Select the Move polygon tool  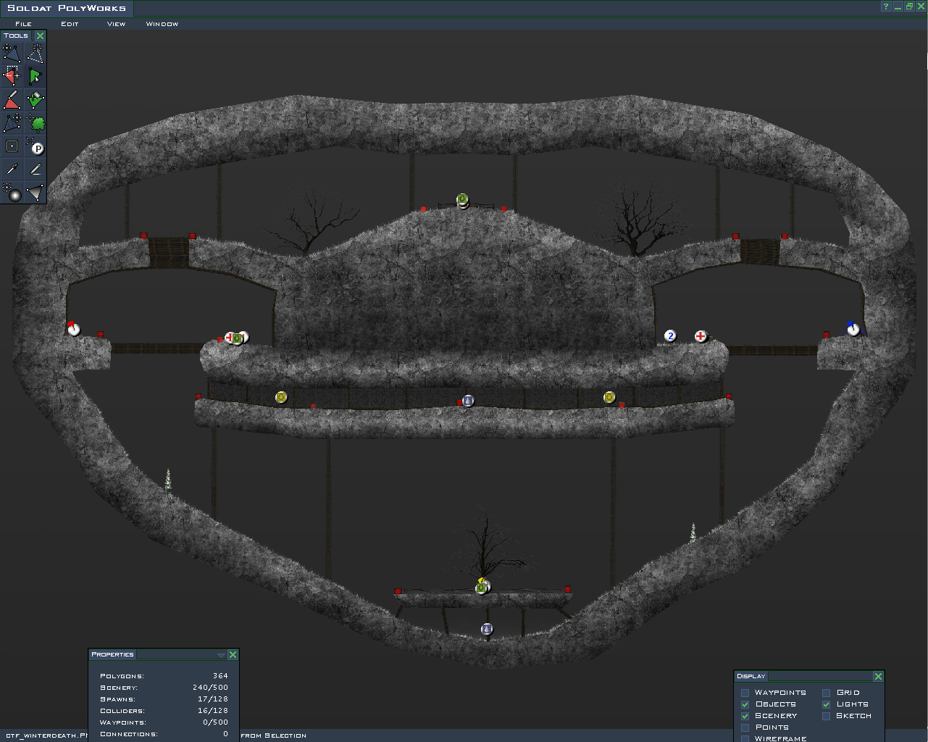coord(12,53)
